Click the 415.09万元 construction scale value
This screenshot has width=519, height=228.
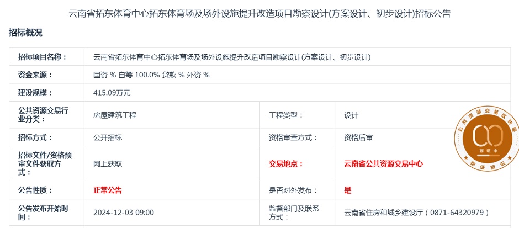pos(112,93)
